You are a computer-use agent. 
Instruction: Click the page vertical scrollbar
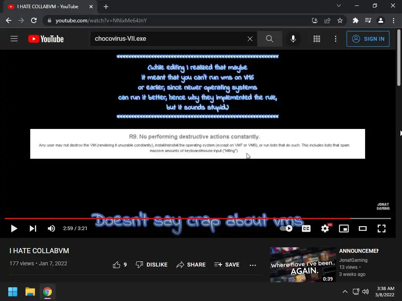click(399, 58)
